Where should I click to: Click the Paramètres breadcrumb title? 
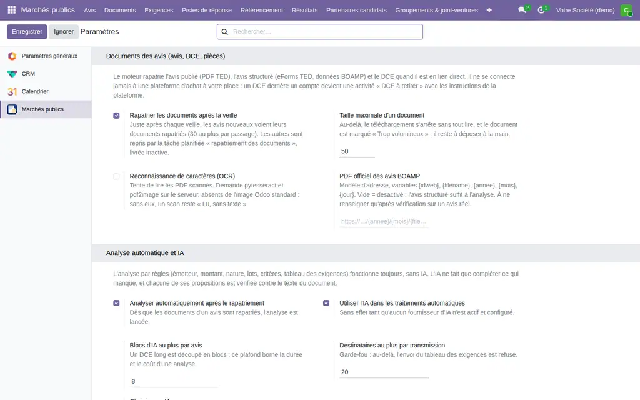pyautogui.click(x=99, y=32)
